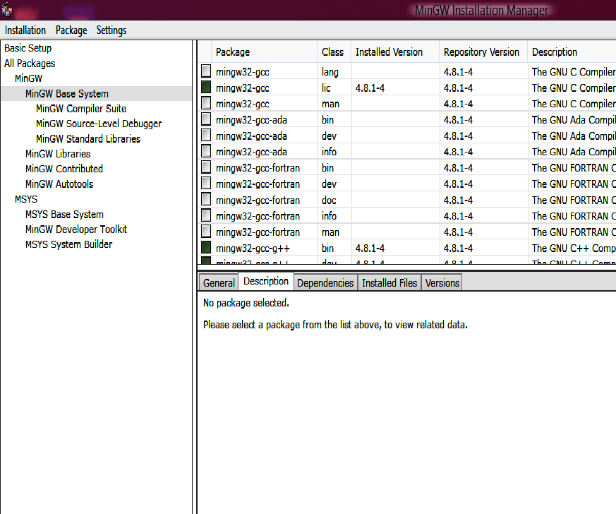Toggle installed checkbox for mingw32-gcc-g++ bin
Viewport: 616px width, 514px height.
[206, 248]
